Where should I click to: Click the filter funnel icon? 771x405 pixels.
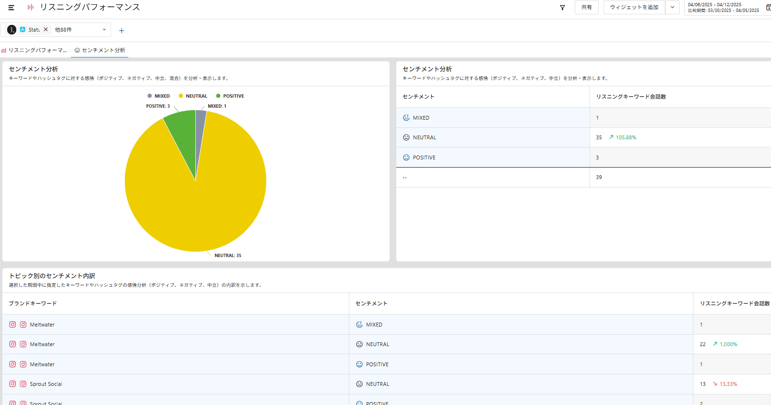[x=562, y=8]
